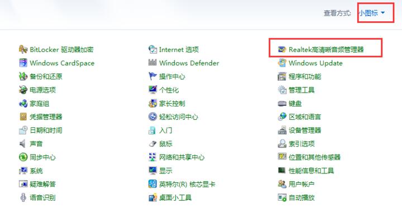Open 个性化 link text
Image resolution: width=402 pixels, height=213 pixels.
169,90
